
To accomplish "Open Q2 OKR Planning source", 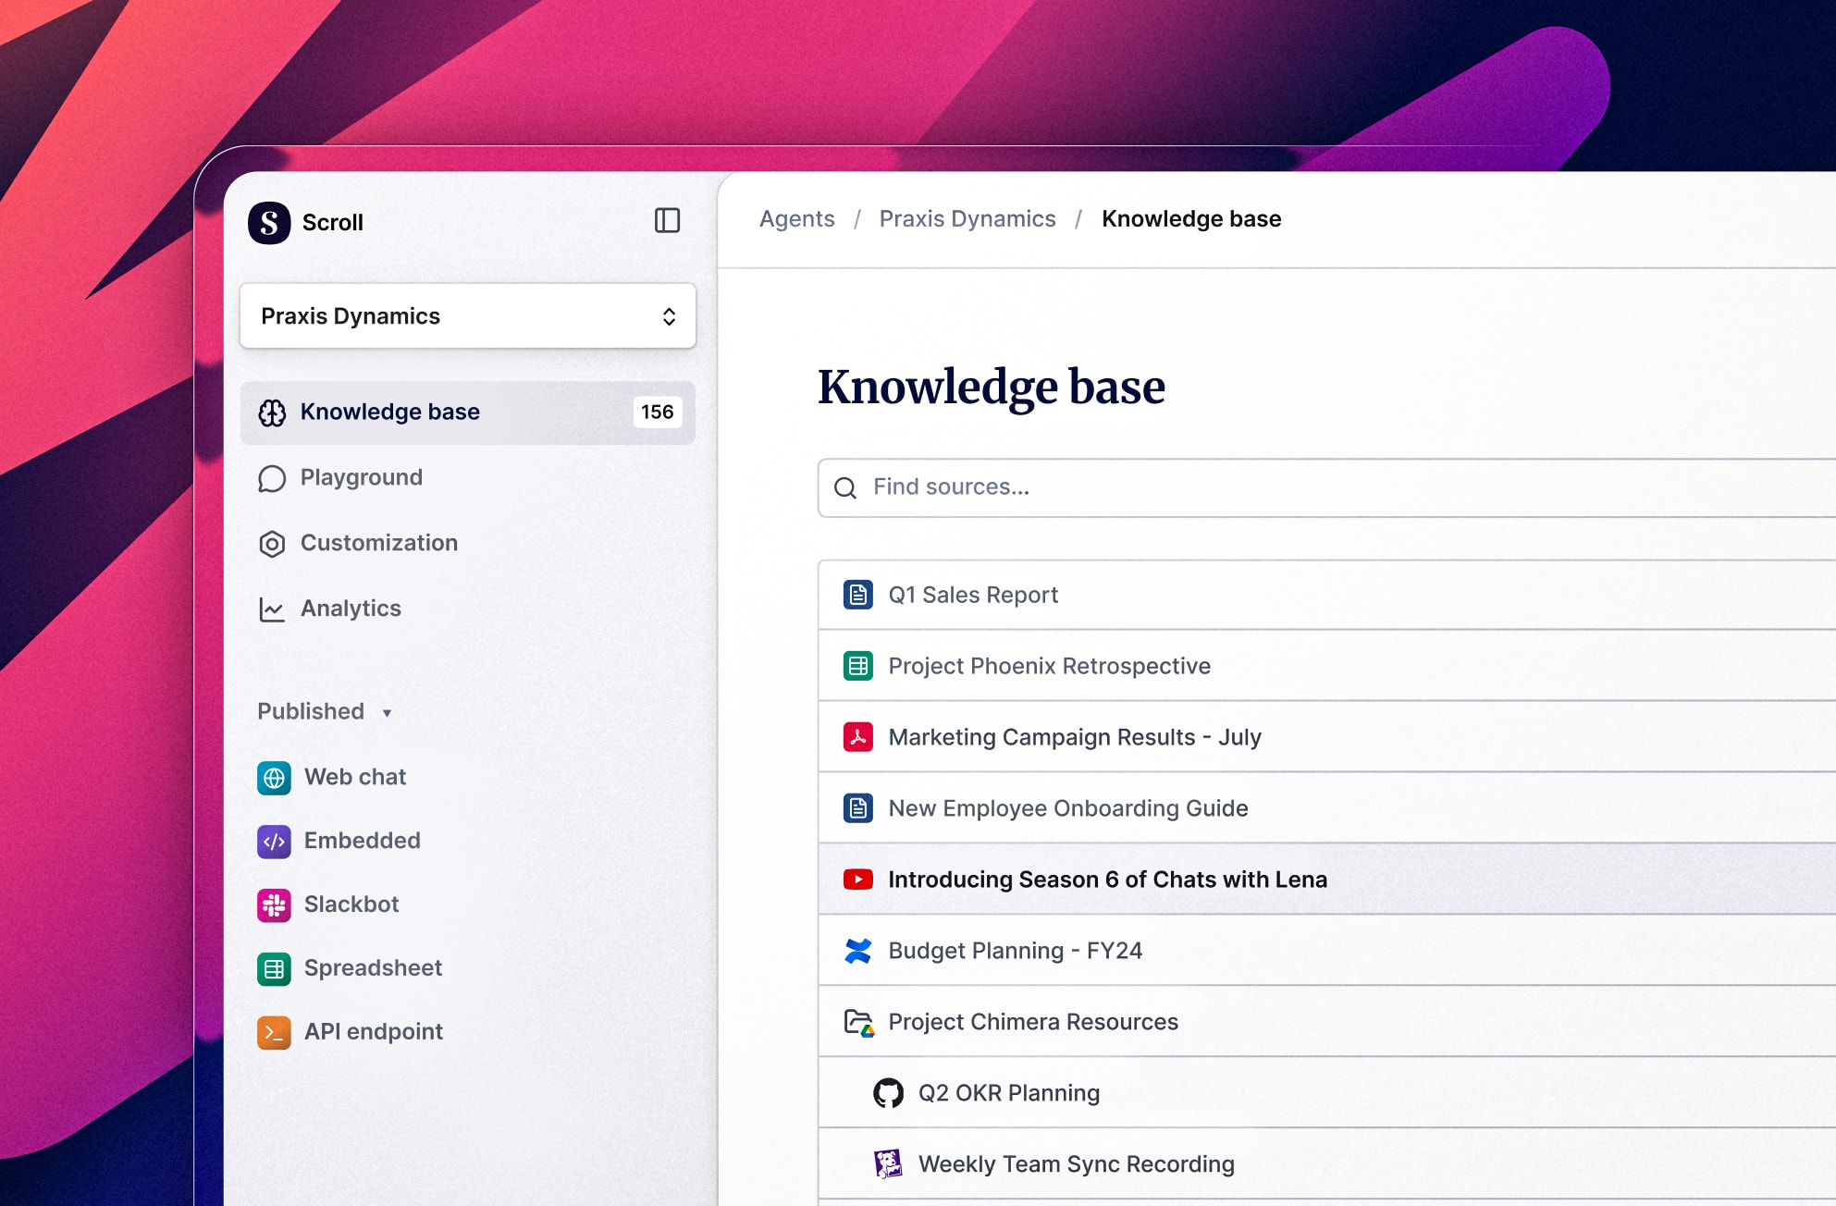I will tap(1326, 1094).
